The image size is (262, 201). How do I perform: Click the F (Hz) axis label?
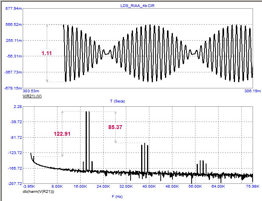click(x=117, y=196)
